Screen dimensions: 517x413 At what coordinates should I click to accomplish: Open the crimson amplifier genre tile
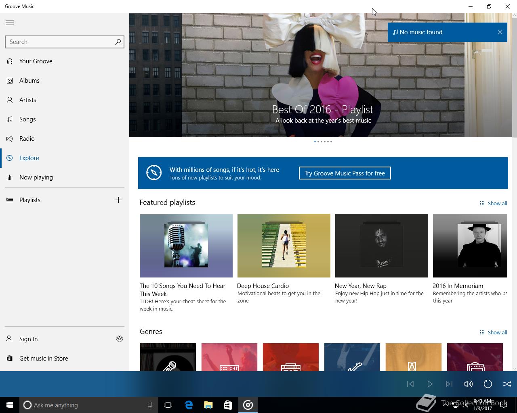(475, 357)
